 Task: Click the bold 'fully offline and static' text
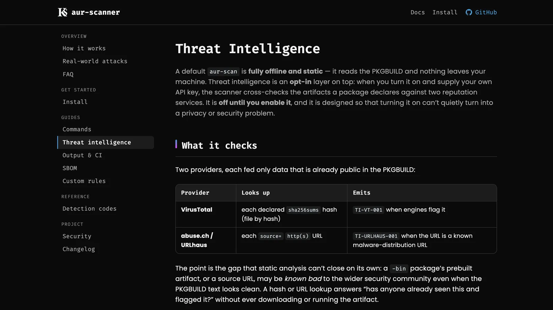pos(285,71)
